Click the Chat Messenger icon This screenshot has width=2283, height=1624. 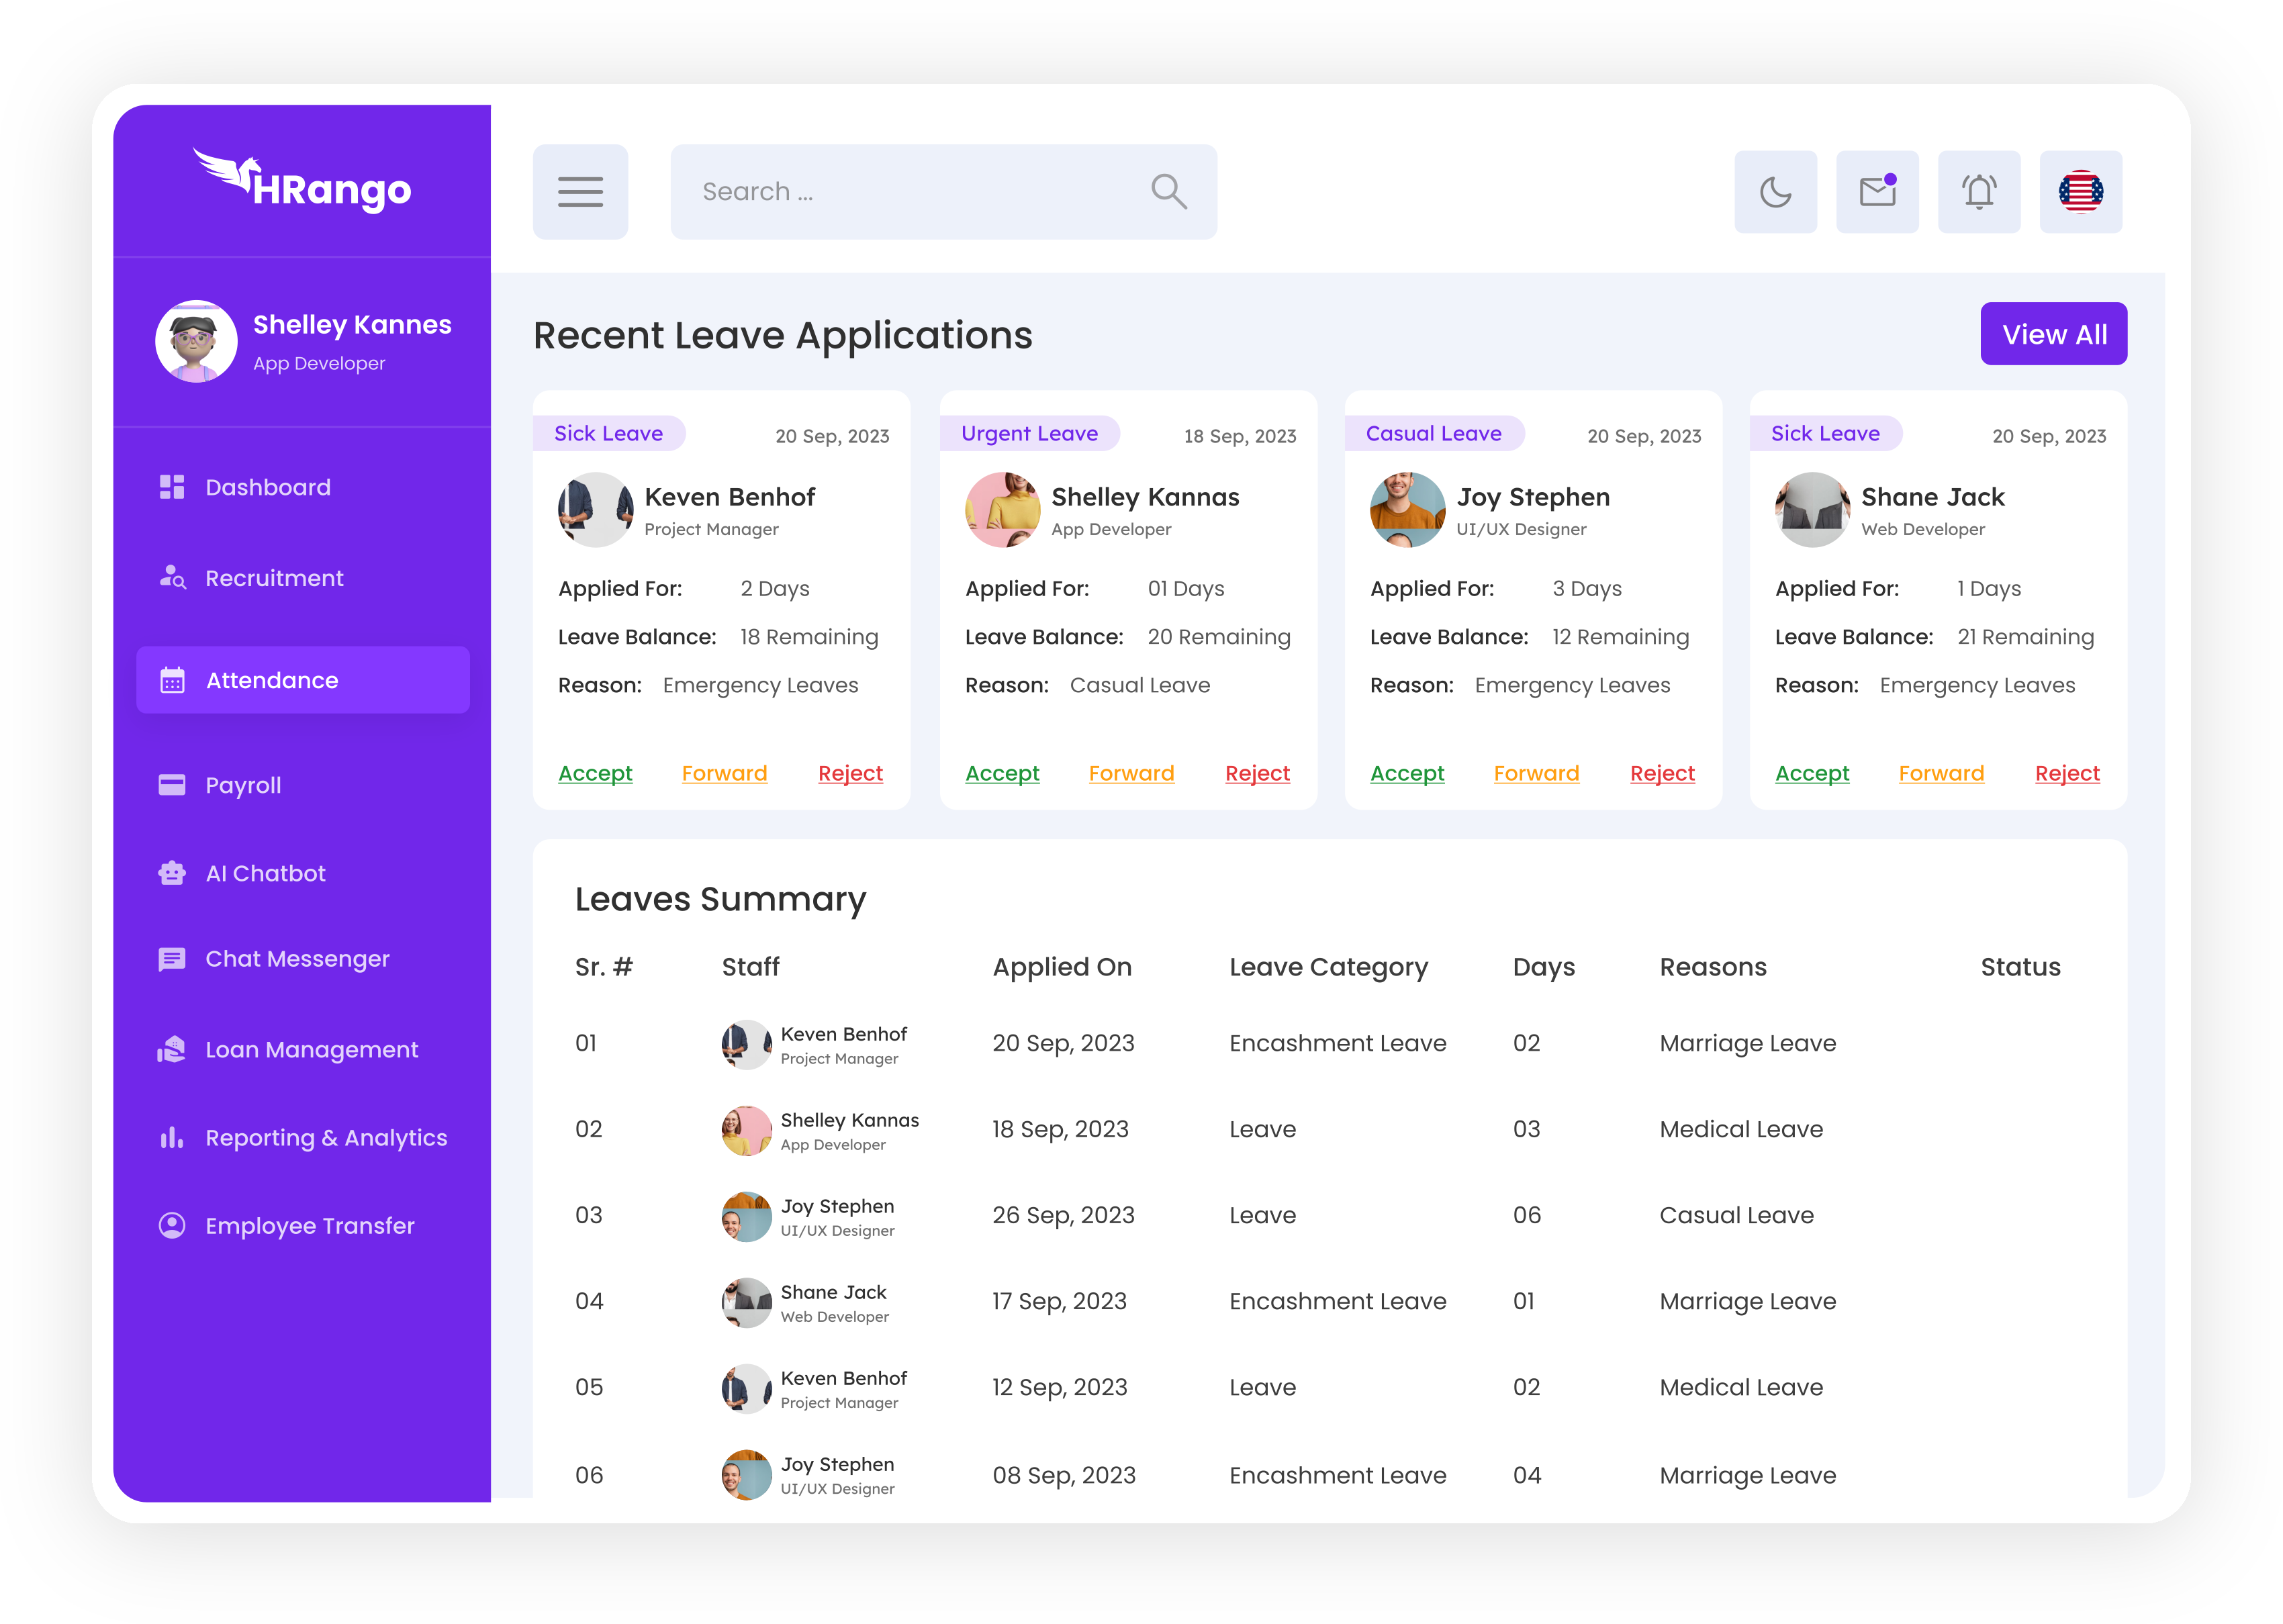(172, 959)
